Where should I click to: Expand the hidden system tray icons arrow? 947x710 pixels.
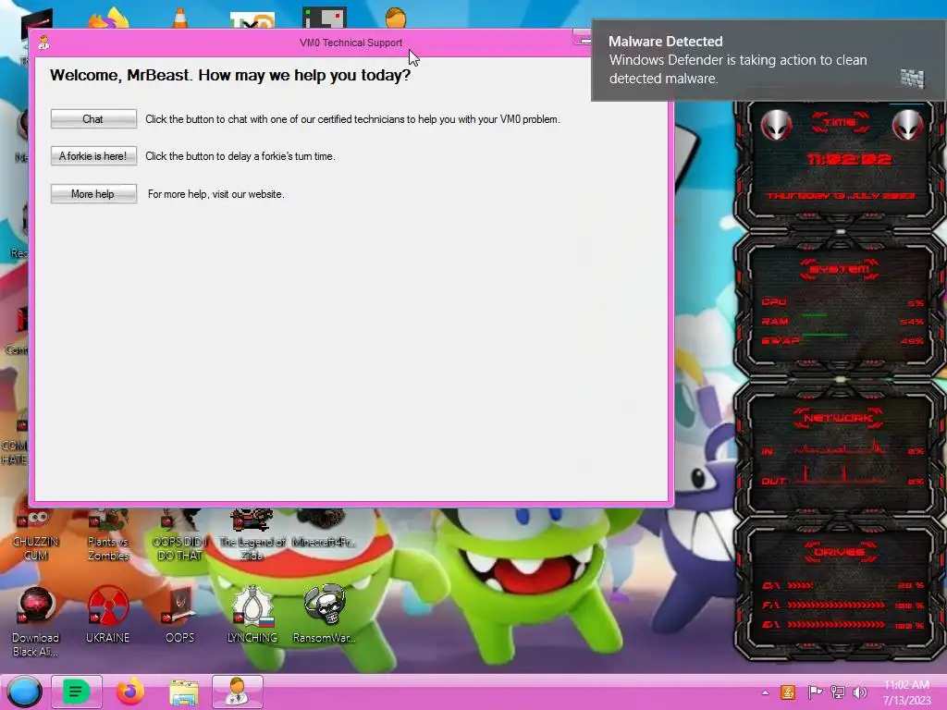[x=765, y=692]
